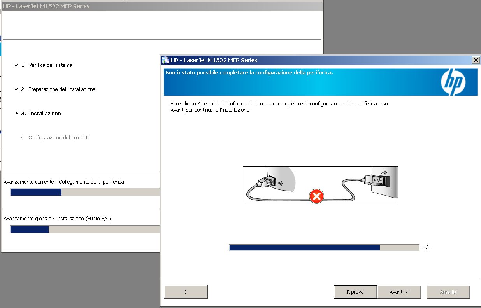Screen dimensions: 481x308
Task: Click the checkmark beside Preparazione dell'installazione
Action: (x=17, y=89)
